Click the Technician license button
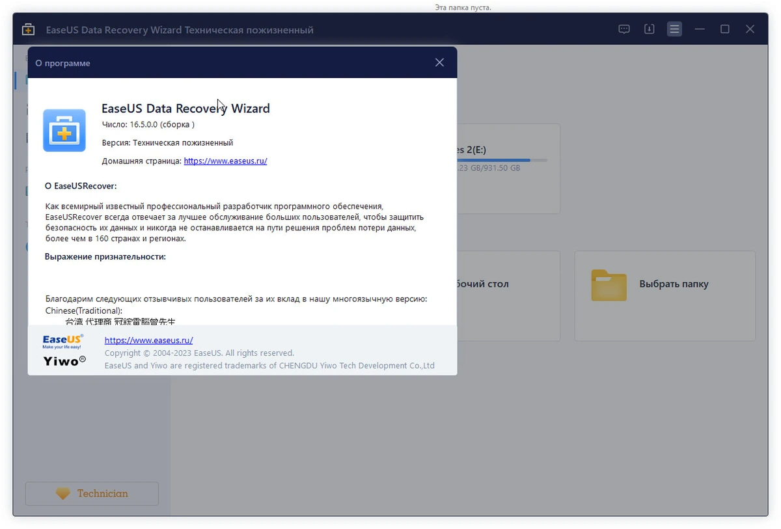The image size is (781, 529). (x=92, y=493)
